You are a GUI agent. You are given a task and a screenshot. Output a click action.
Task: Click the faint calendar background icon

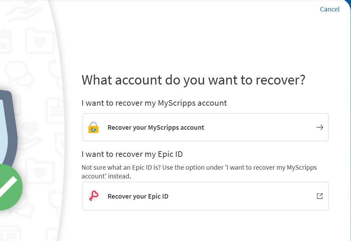5,41
